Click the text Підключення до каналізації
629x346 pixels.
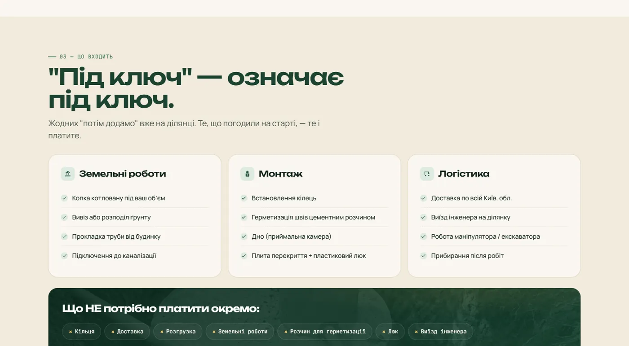[x=114, y=256]
